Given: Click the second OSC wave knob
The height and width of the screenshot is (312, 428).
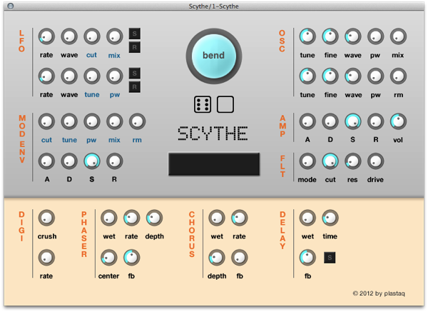Looking at the screenshot, I should 353,76.
